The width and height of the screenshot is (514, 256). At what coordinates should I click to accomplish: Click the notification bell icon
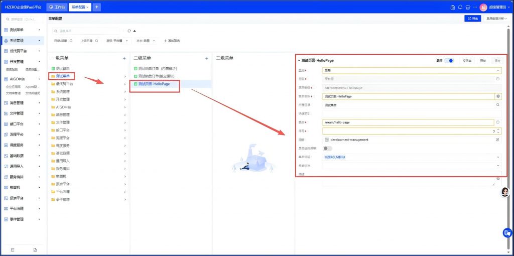pos(460,7)
